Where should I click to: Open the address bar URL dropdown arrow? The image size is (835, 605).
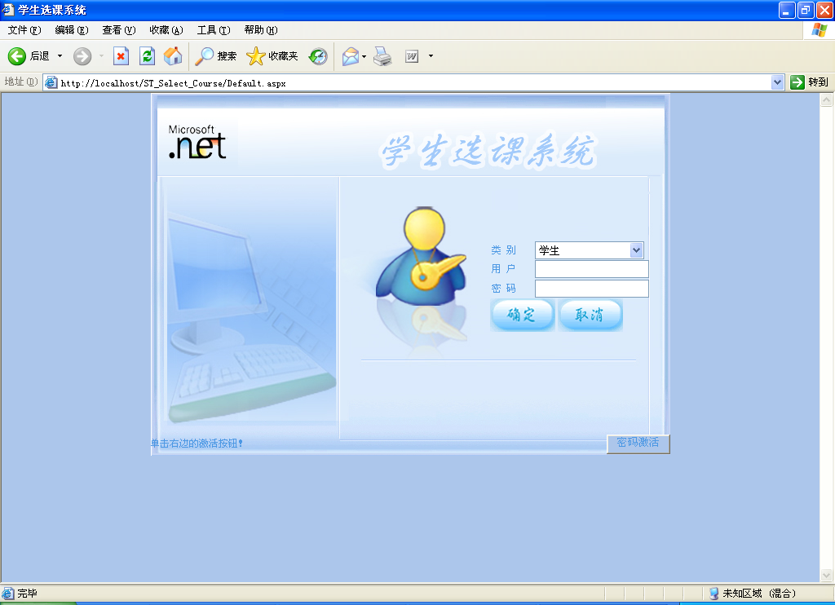tap(777, 82)
